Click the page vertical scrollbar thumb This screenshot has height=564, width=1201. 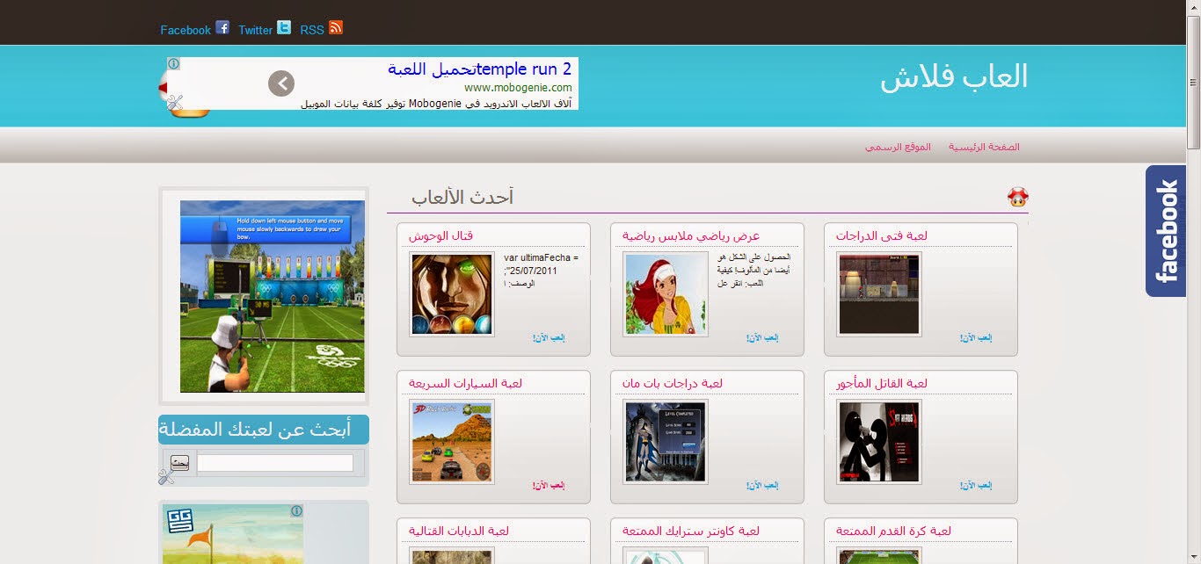click(x=1193, y=83)
